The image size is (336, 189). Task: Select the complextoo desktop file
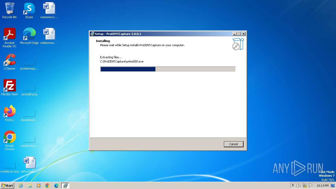29,142
